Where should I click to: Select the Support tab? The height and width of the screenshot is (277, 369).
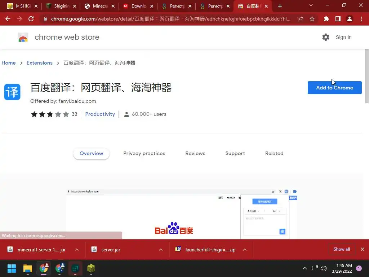235,153
